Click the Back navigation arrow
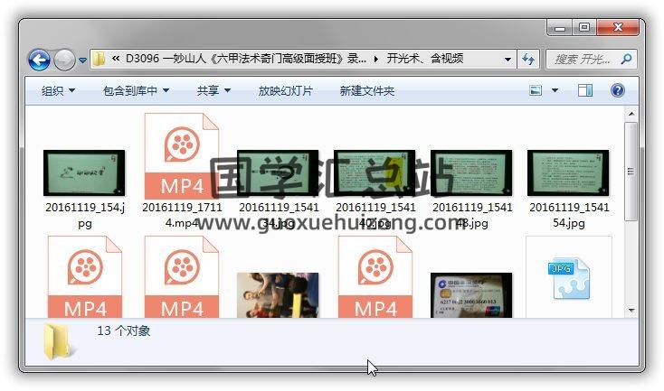 tap(40, 60)
